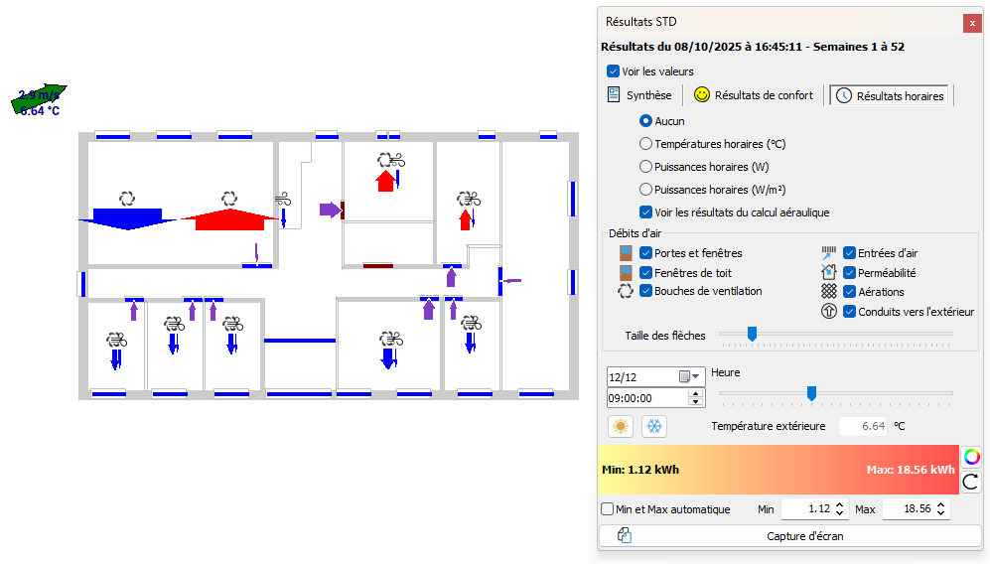
Task: Uncheck Fenêtres de toit checkbox
Action: click(645, 273)
